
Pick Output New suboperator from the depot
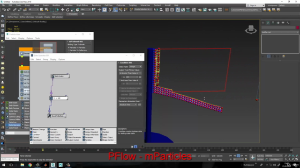point(89,129)
